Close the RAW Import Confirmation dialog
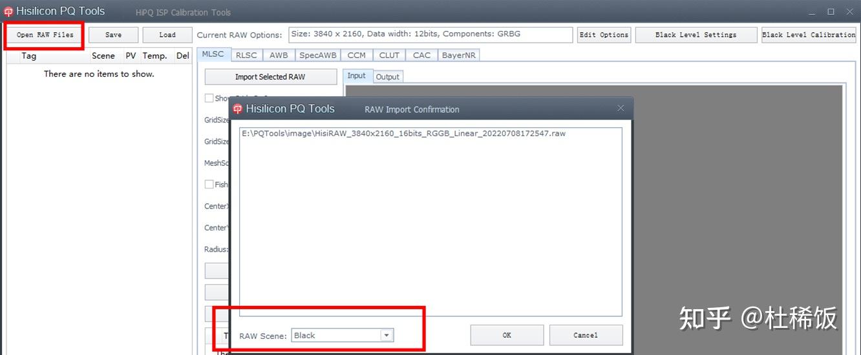The image size is (861, 355). click(x=621, y=108)
